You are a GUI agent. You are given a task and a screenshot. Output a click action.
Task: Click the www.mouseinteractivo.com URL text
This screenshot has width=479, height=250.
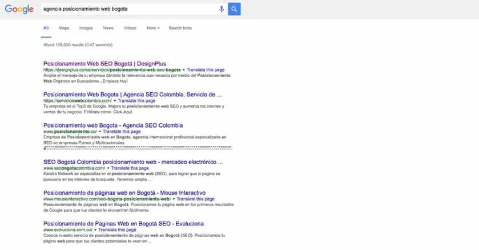coord(107,199)
